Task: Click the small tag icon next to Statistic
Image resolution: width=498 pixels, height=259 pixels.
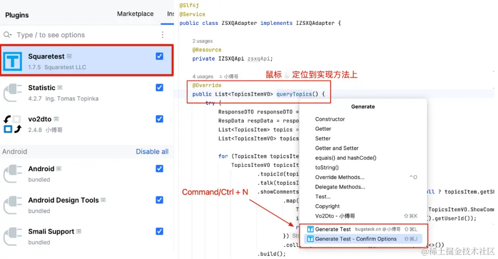Action: point(59,88)
